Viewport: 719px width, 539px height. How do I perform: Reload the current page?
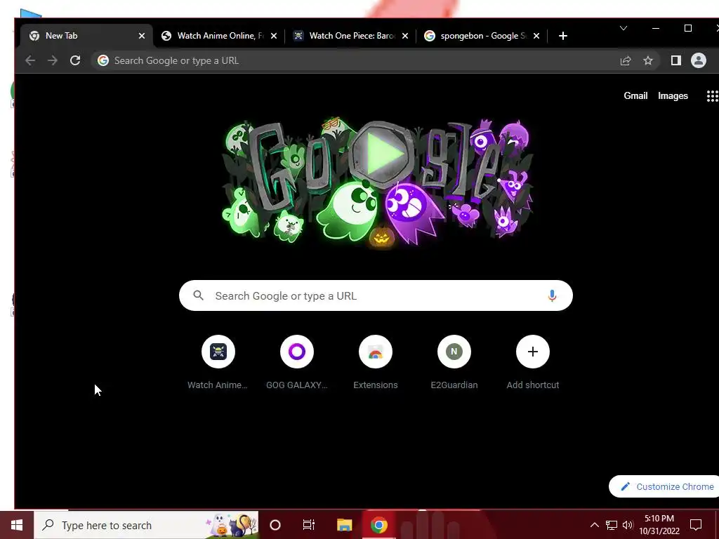click(75, 60)
